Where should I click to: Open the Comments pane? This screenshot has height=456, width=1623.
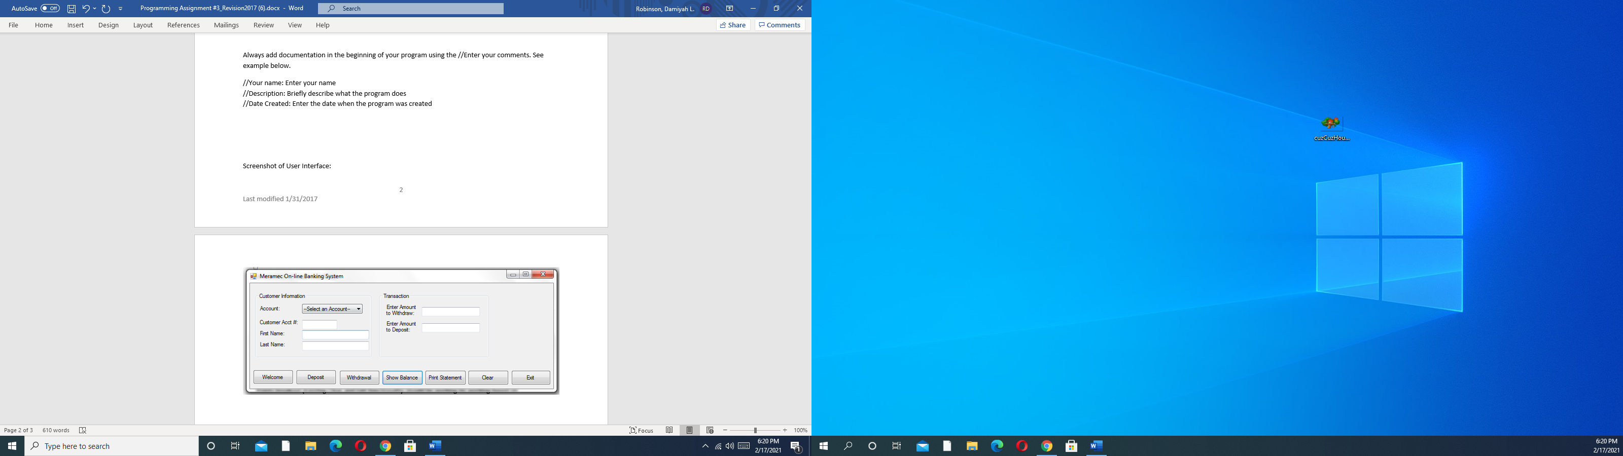(780, 24)
